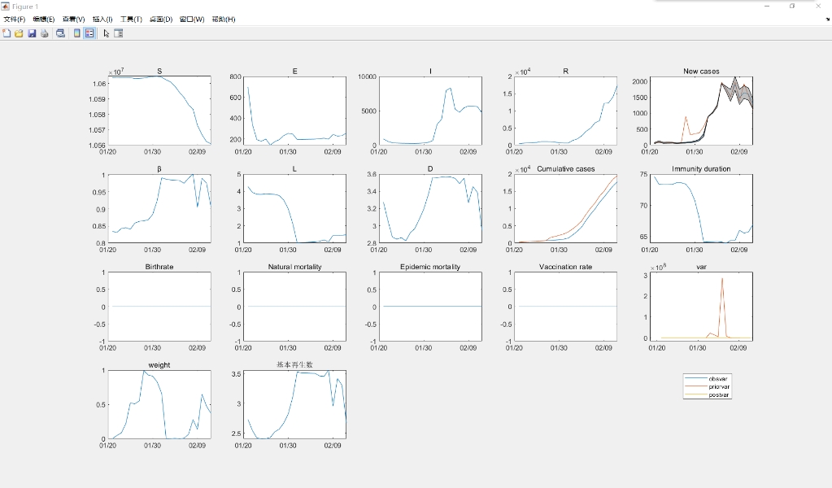Screen dimensions: 832x488
Task: Click the priorvar legend line sample
Action: [x=696, y=387]
